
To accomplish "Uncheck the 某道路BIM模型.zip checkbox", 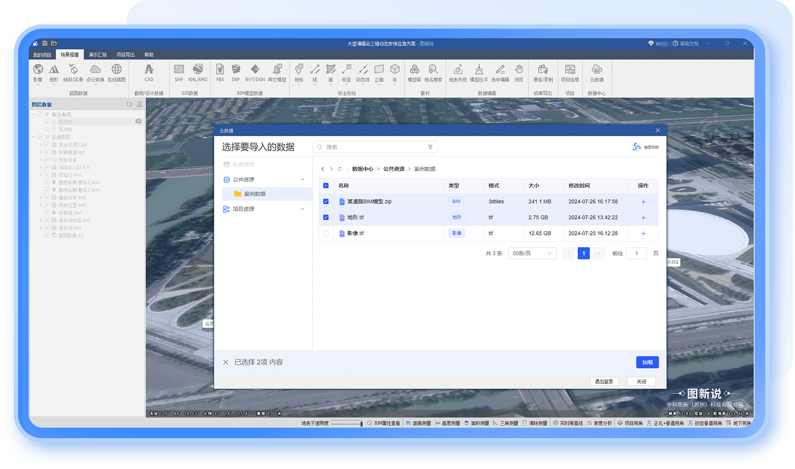I will [x=326, y=202].
